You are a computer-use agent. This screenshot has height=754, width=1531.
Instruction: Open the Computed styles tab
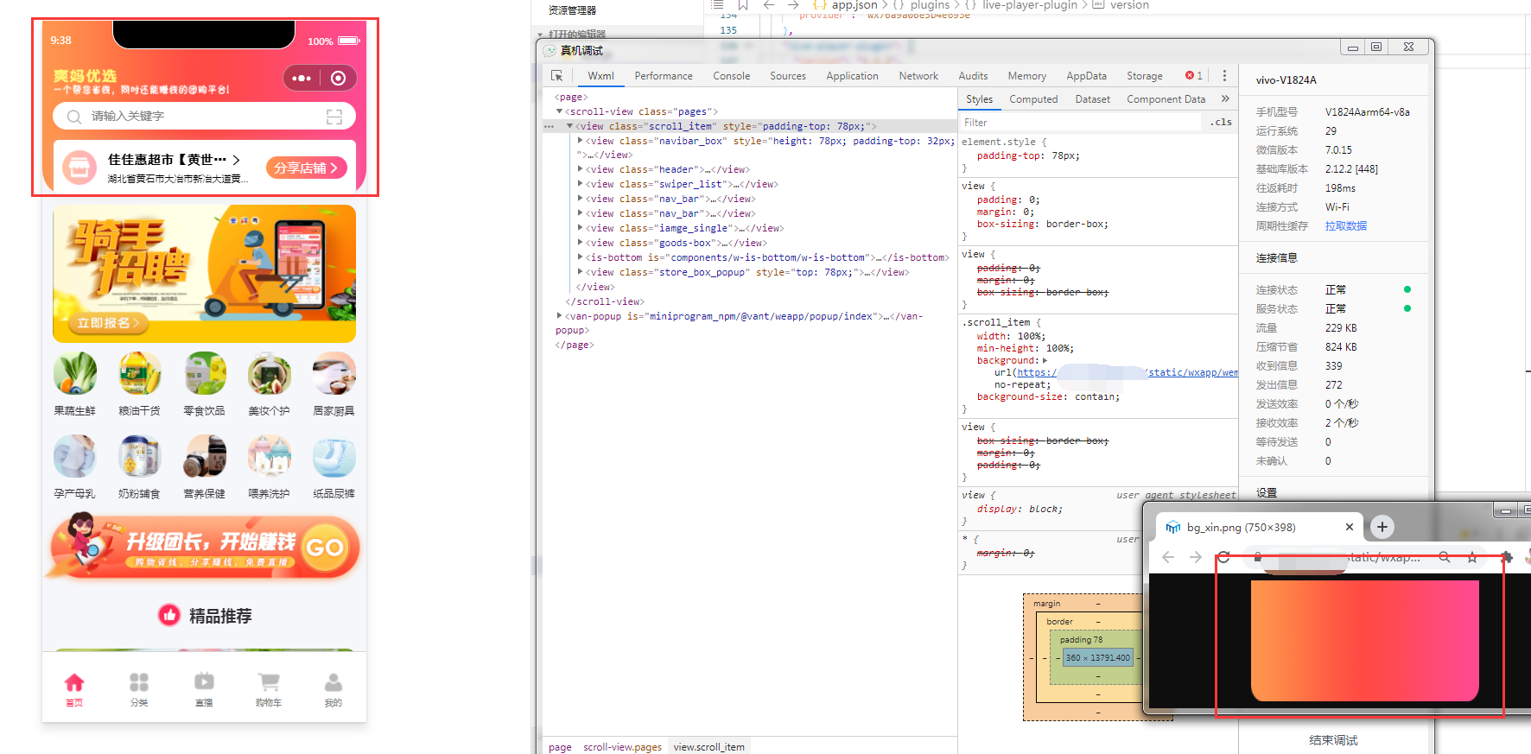pos(1033,99)
